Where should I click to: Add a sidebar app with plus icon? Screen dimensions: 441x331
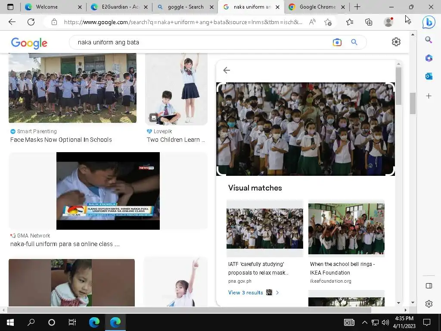pyautogui.click(x=429, y=96)
